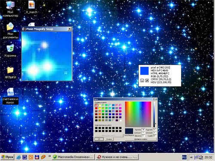
Task: Click the RU language indicator
Action: click(x=184, y=157)
